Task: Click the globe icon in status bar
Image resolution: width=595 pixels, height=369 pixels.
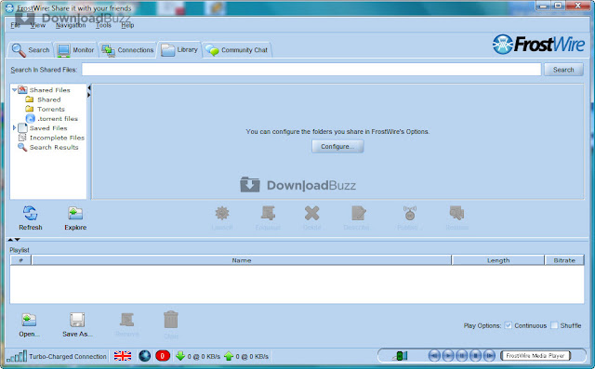Action: (x=145, y=356)
